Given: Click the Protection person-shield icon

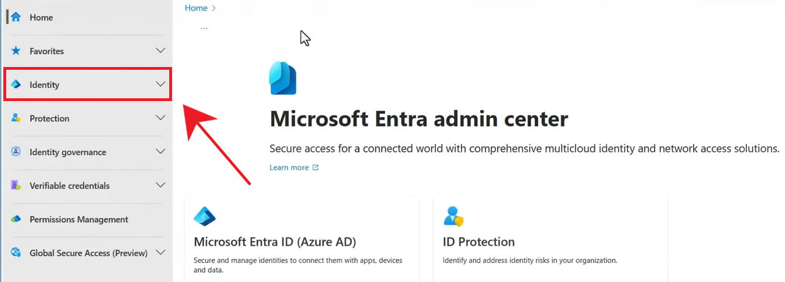Looking at the screenshot, I should [x=16, y=118].
